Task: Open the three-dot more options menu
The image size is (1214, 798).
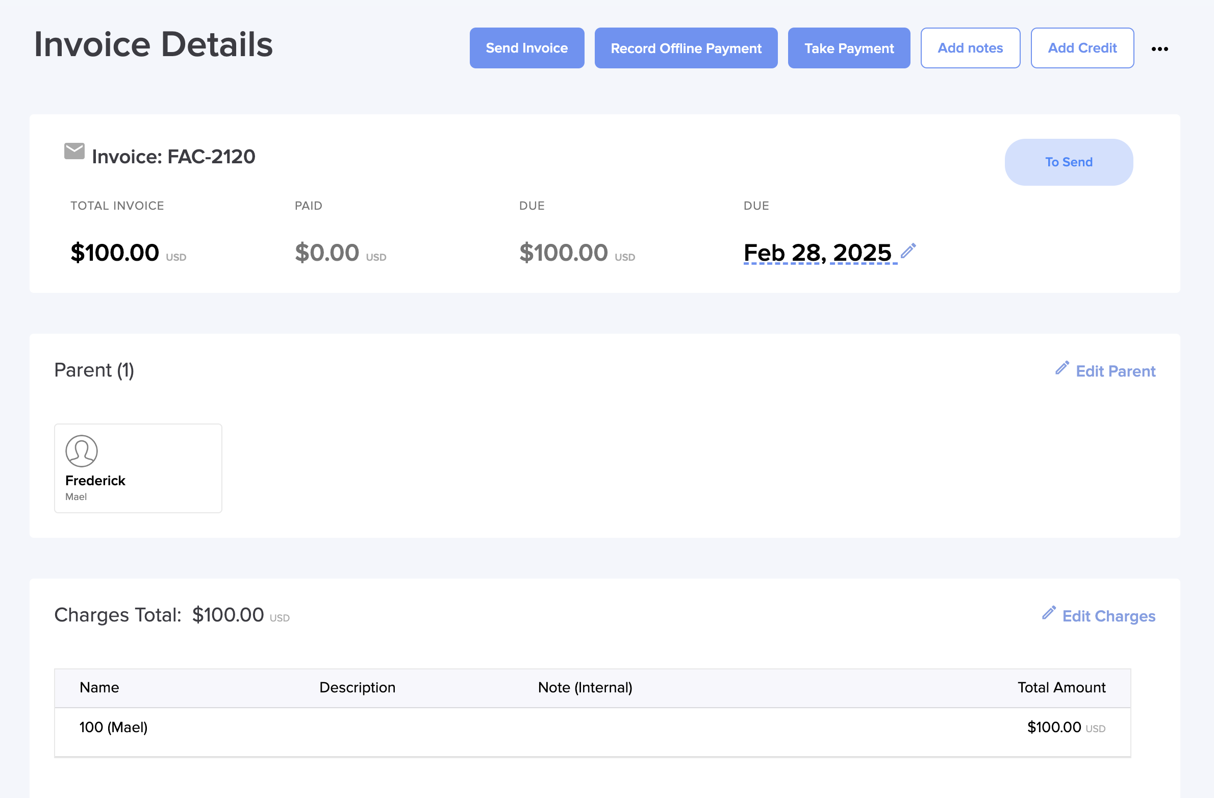Action: coord(1159,49)
